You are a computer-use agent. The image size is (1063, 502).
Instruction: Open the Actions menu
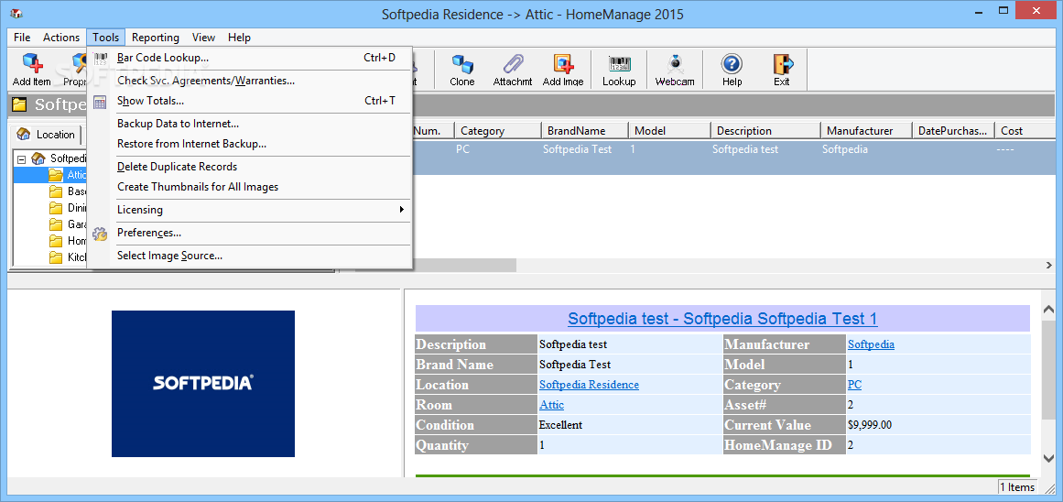[61, 38]
